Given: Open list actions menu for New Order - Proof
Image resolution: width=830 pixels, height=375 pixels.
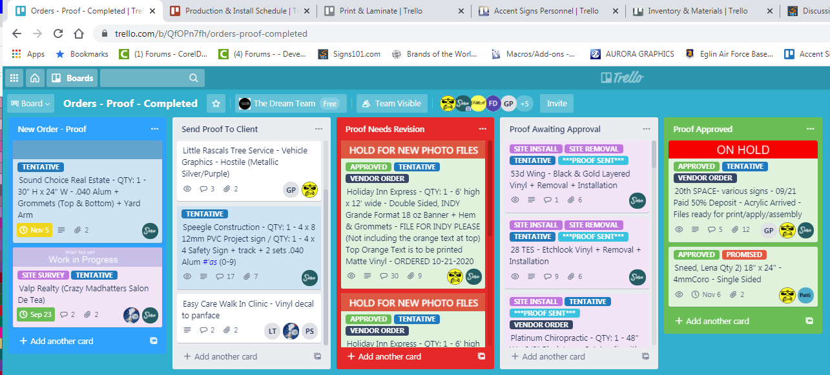Looking at the screenshot, I should click(154, 129).
